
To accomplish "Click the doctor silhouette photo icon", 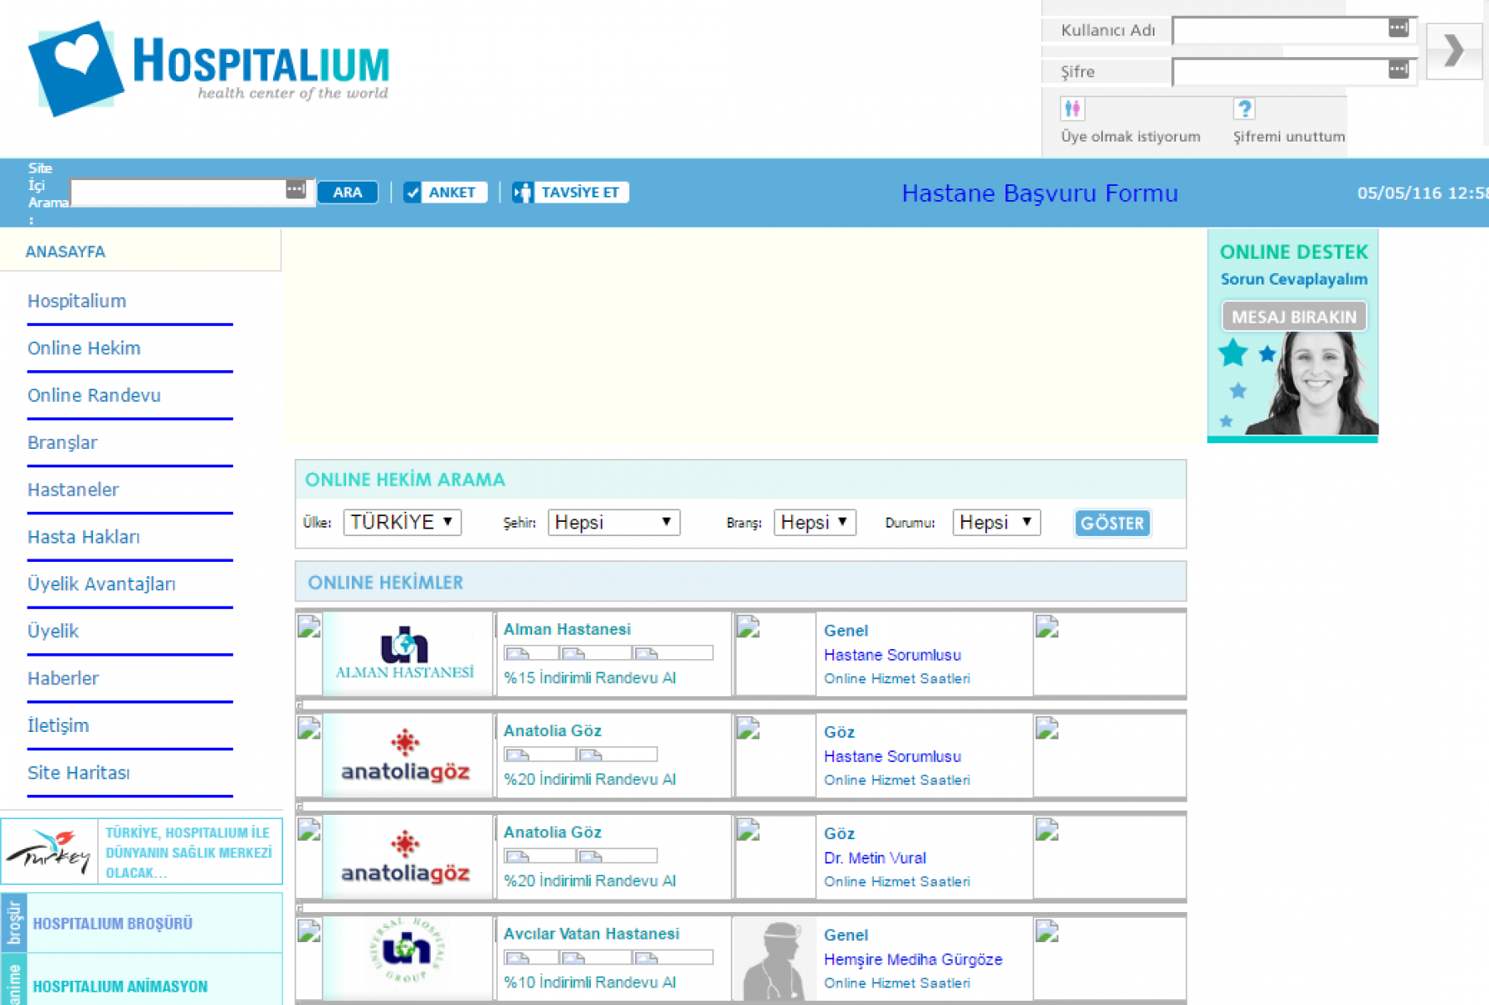I will [774, 959].
